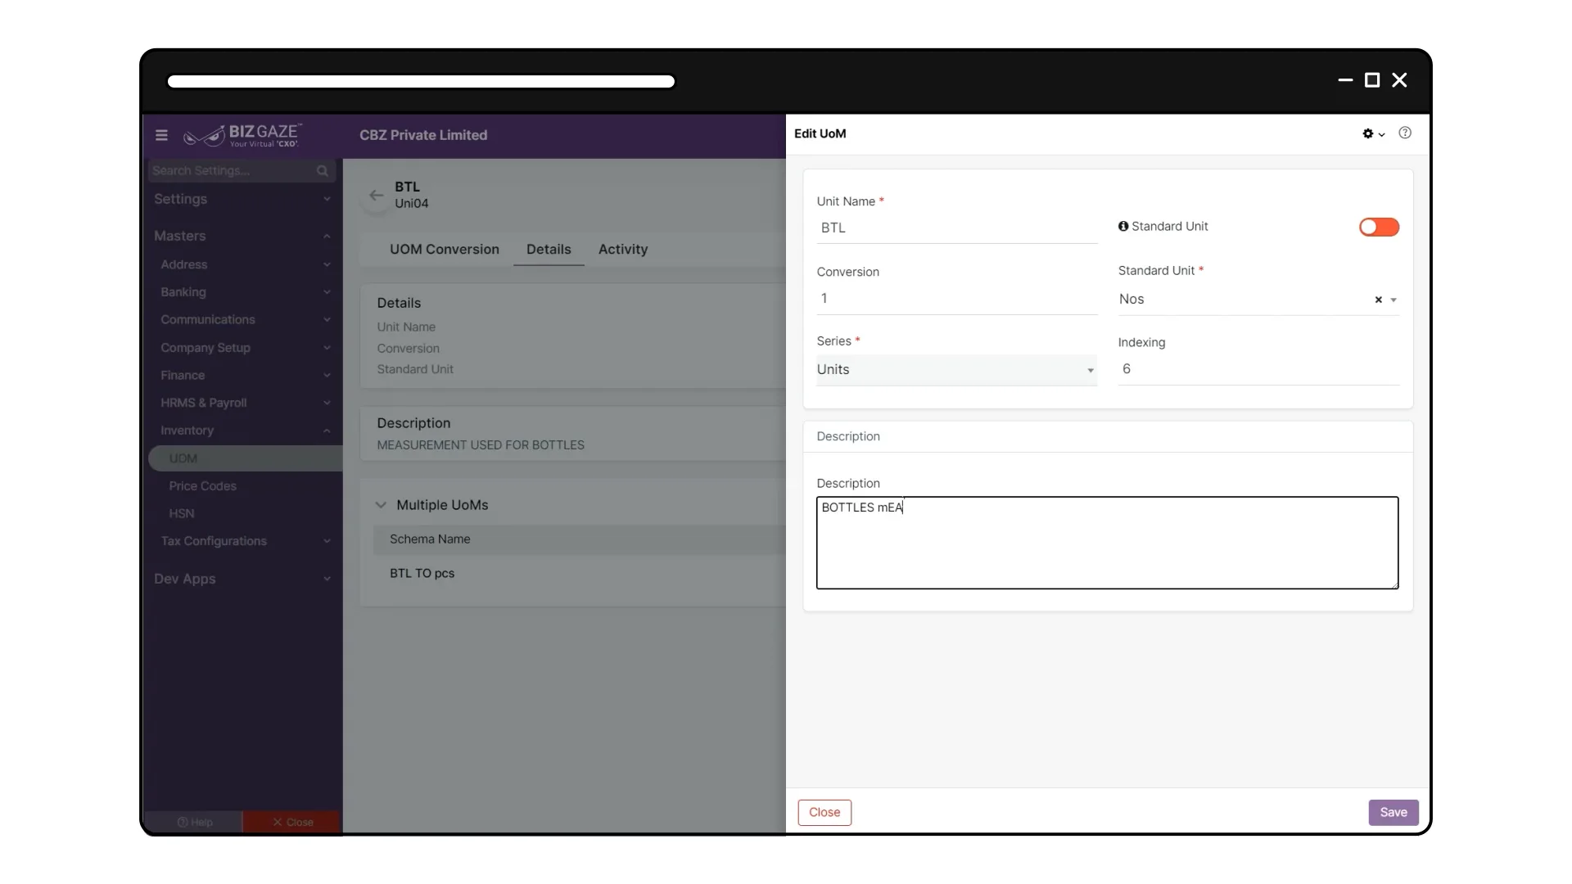Click the help question mark icon
Viewport: 1572px width, 884px height.
tap(1405, 133)
